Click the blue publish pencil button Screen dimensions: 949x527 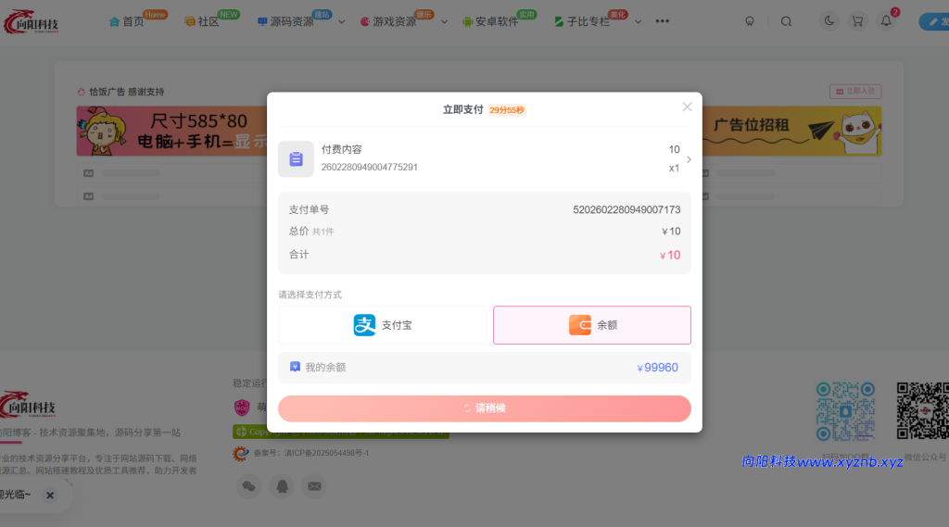pos(934,22)
